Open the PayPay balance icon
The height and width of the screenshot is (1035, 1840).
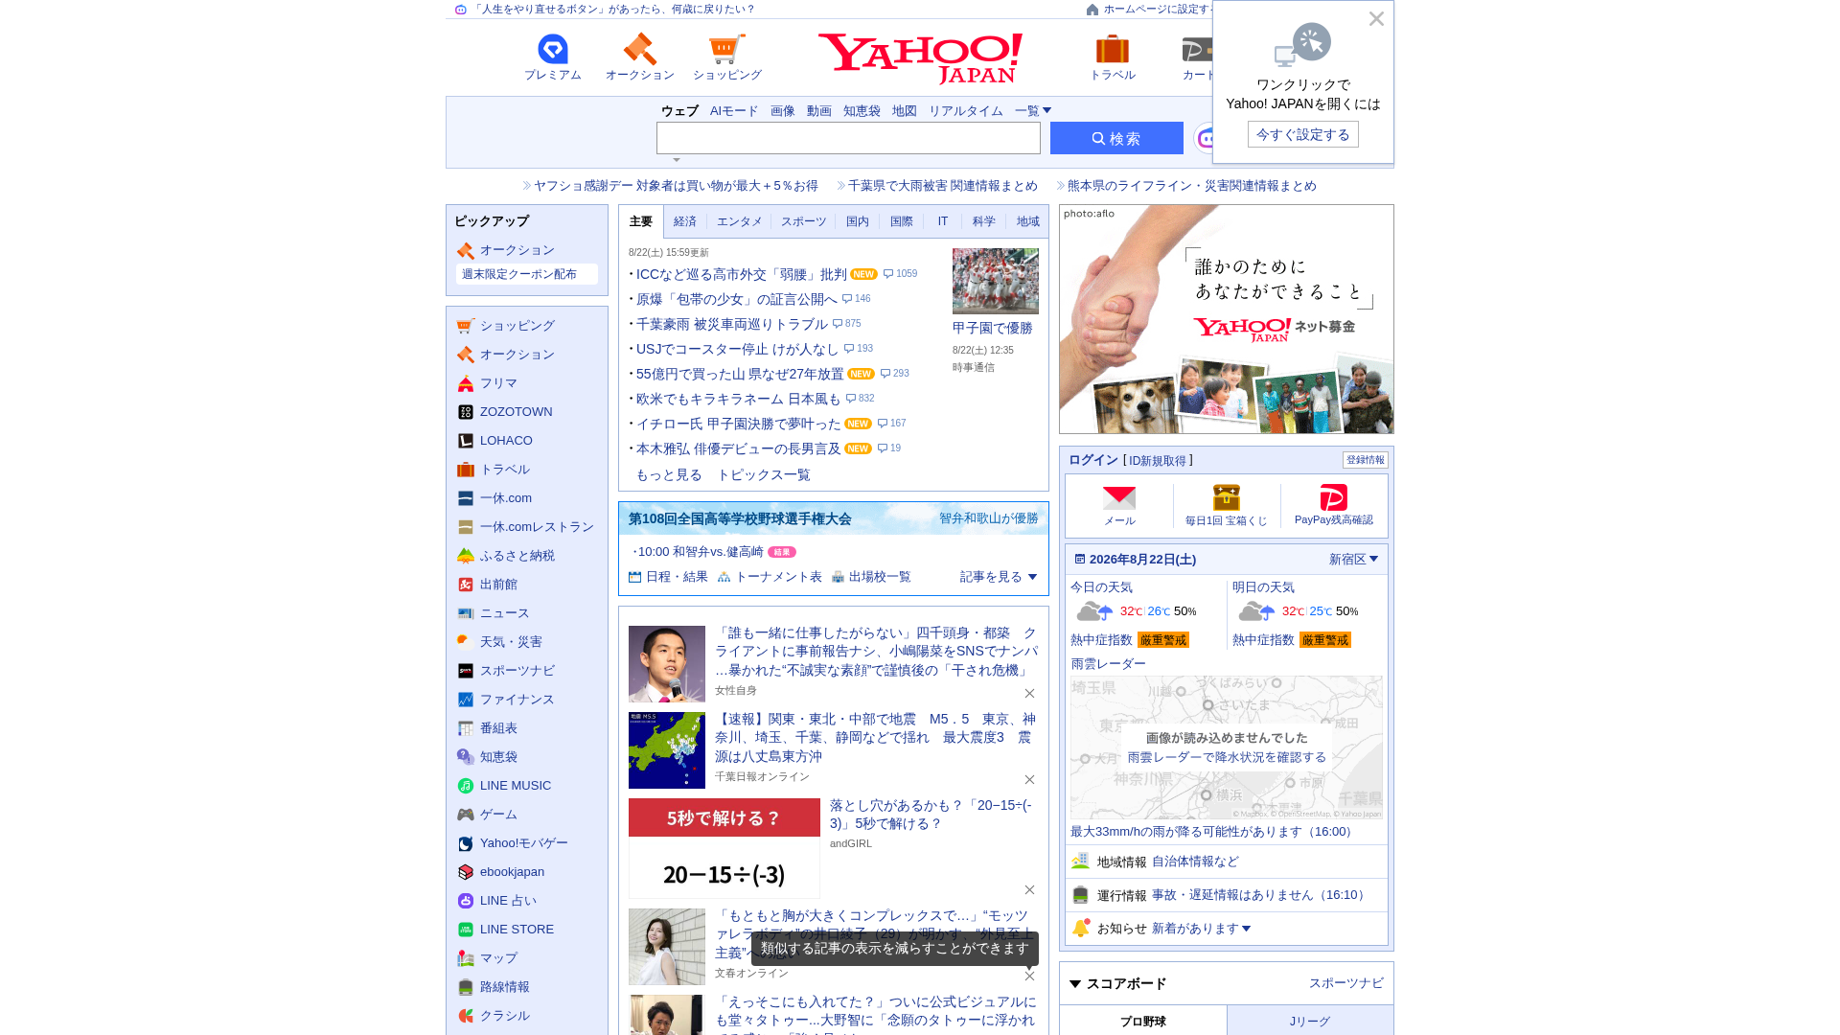point(1333,497)
